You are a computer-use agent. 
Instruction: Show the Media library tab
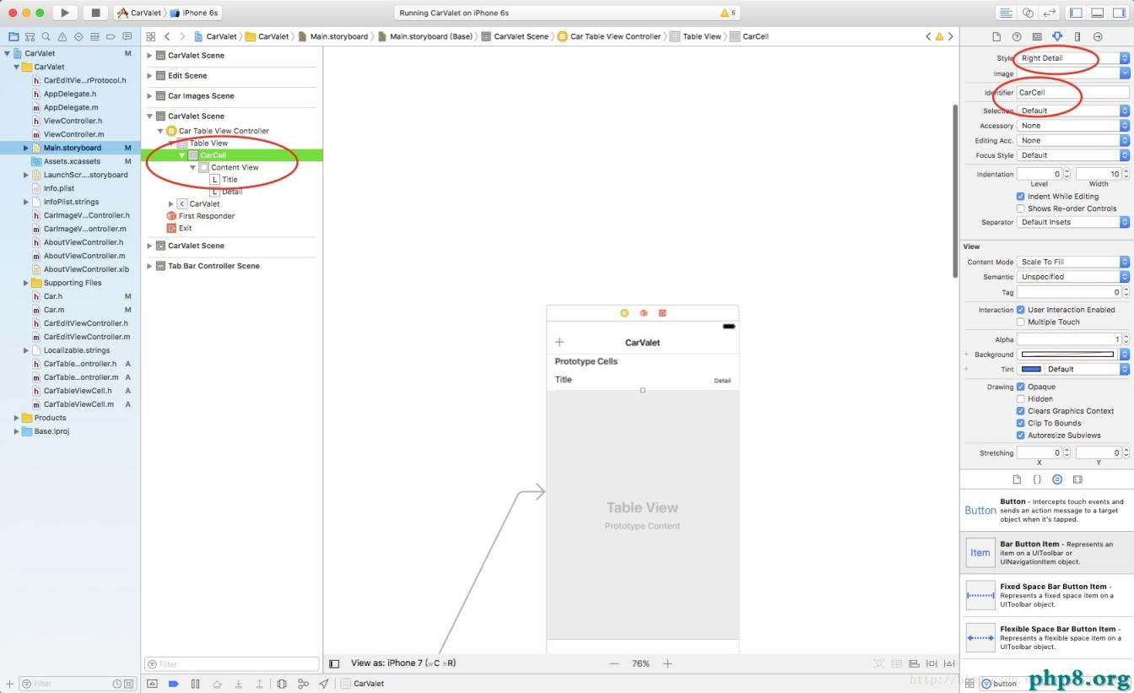coord(1077,479)
